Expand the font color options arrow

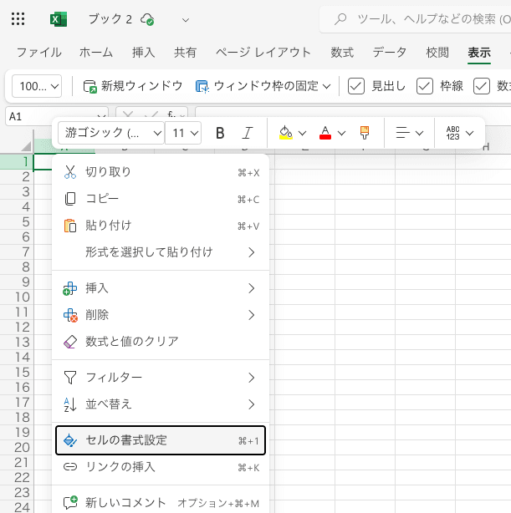coord(342,133)
